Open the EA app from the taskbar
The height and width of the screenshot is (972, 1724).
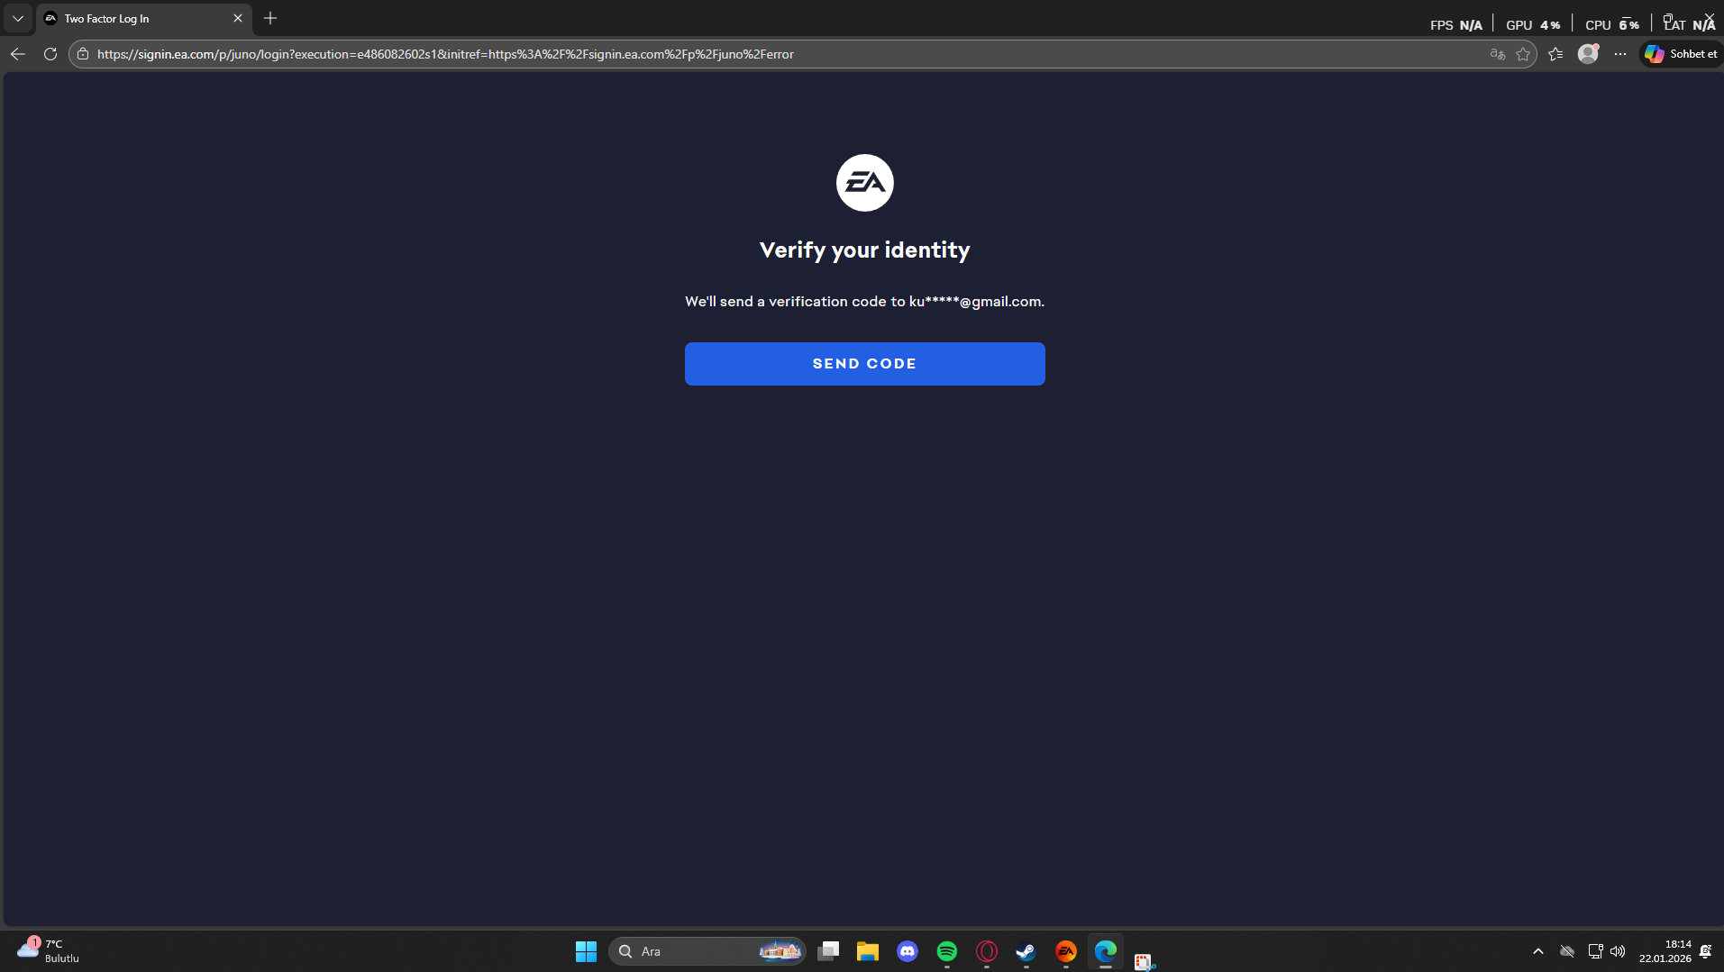[1066, 951]
